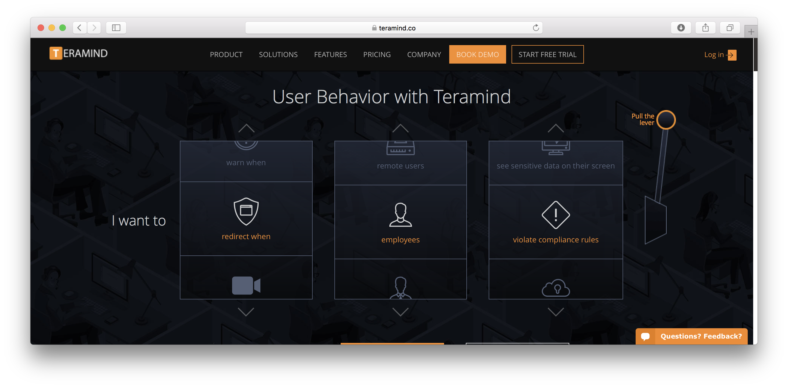The height and width of the screenshot is (388, 788).
Task: Click up chevron above sensitive data column
Action: tap(556, 128)
